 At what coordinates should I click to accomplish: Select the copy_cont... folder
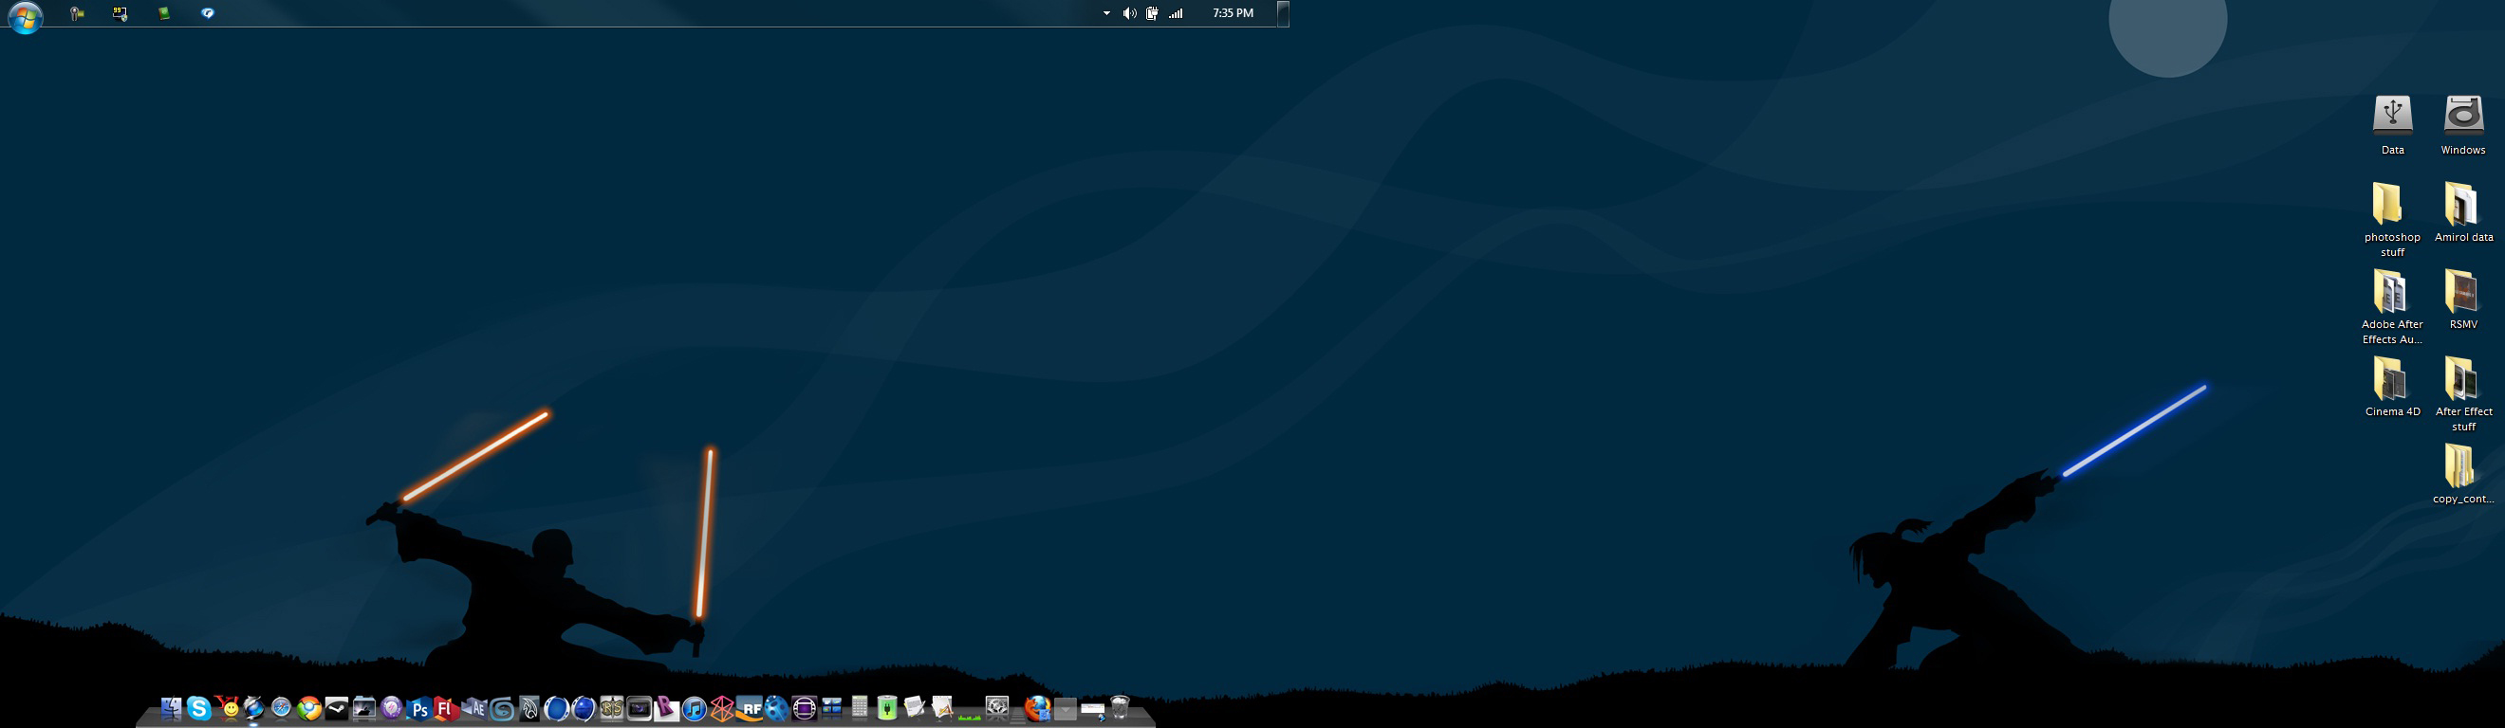pos(2463,474)
